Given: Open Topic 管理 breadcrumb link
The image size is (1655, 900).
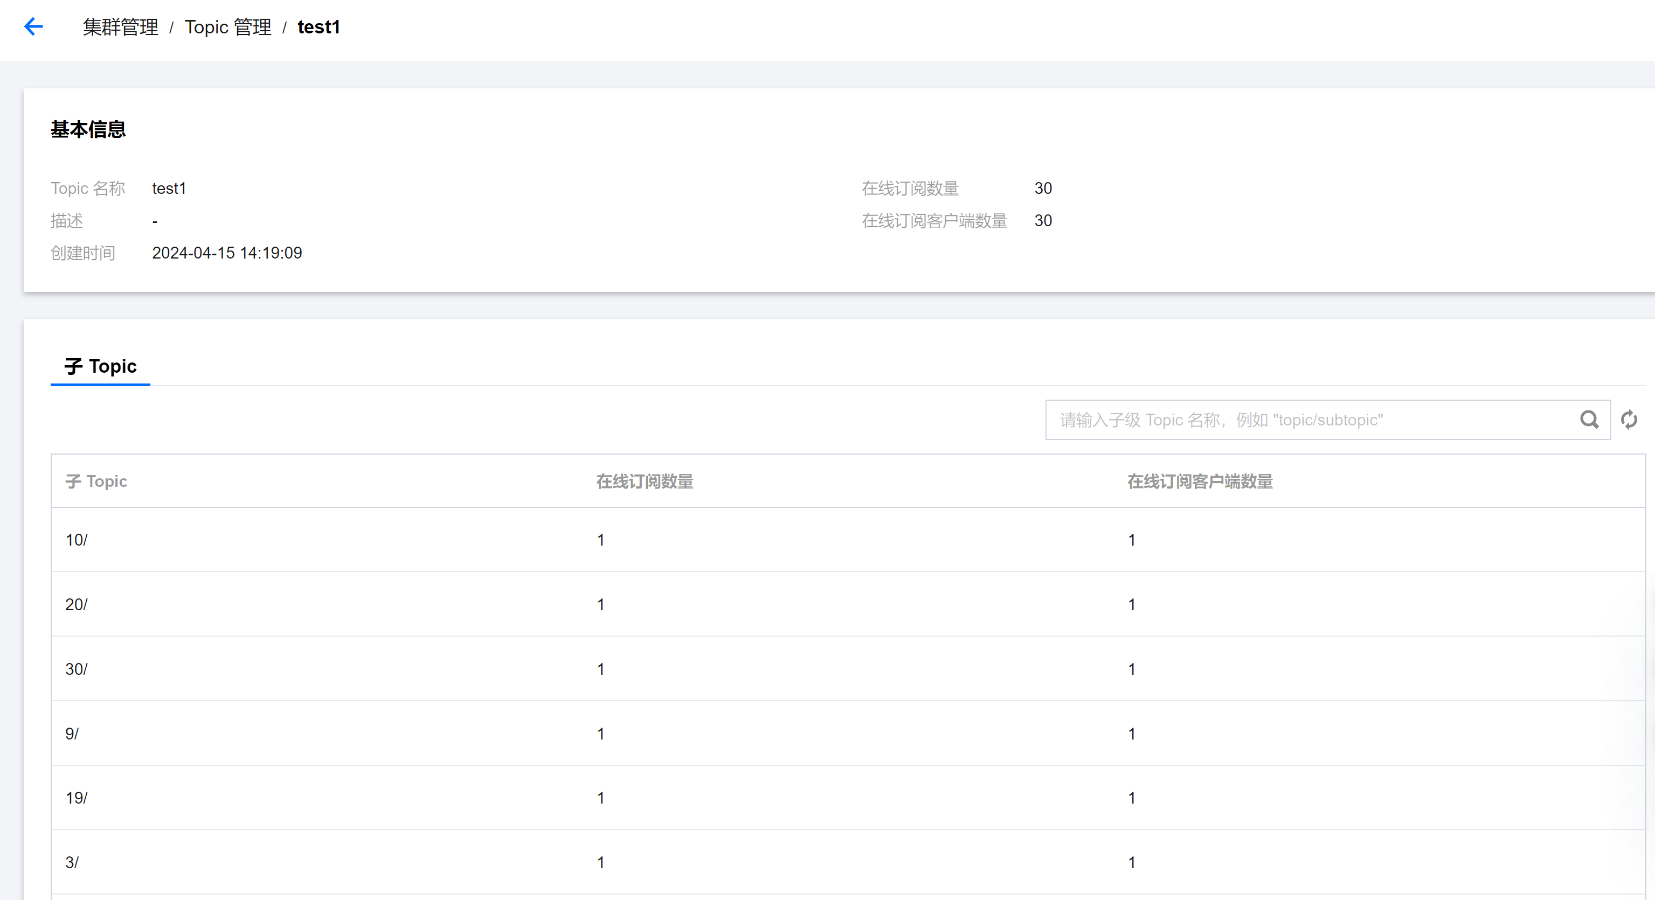Looking at the screenshot, I should click(x=228, y=27).
